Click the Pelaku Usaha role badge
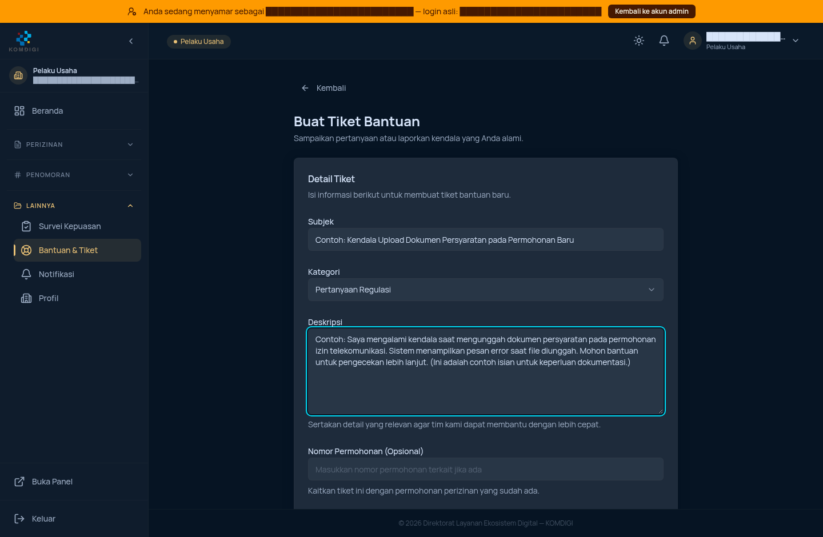 [x=199, y=42]
